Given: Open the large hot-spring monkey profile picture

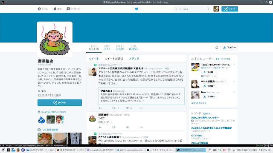Looking at the screenshot, I should (x=55, y=40).
